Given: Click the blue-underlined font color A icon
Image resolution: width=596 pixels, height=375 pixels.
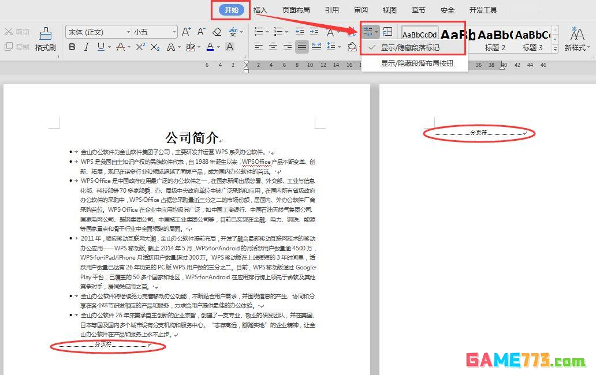Looking at the screenshot, I should coord(210,47).
